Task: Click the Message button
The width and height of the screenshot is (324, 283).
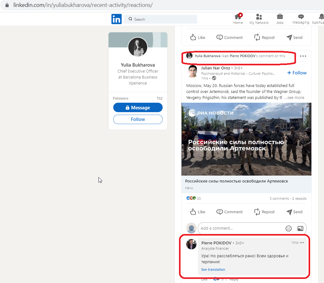Action: (138, 107)
